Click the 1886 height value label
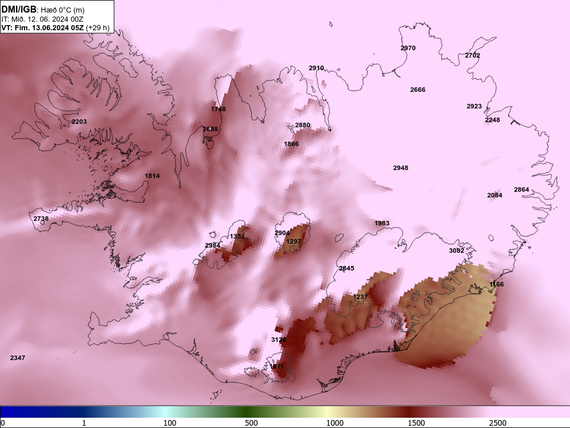 coord(291,144)
